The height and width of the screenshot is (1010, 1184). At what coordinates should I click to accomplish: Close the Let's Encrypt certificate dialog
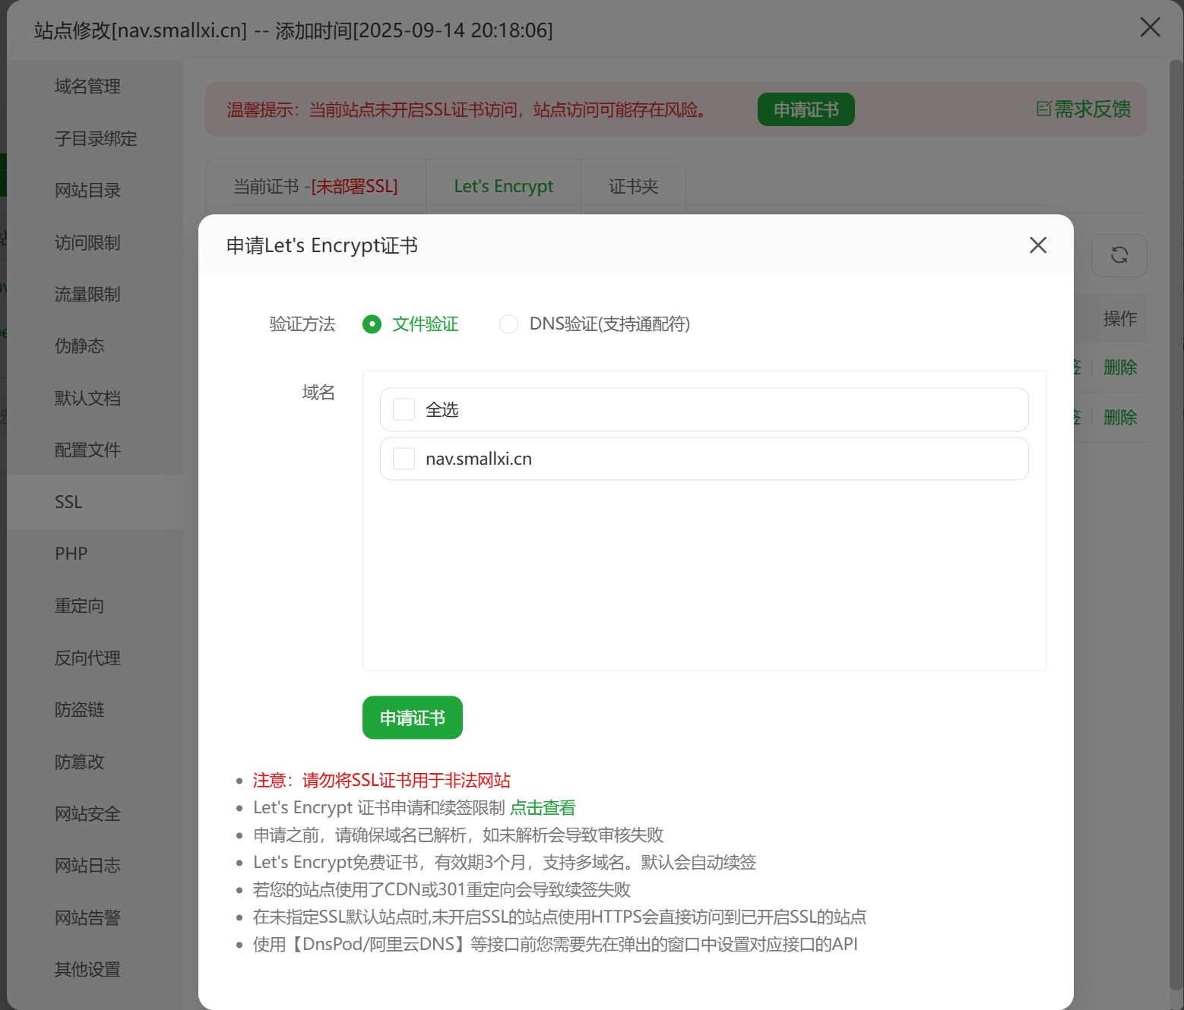[1037, 245]
